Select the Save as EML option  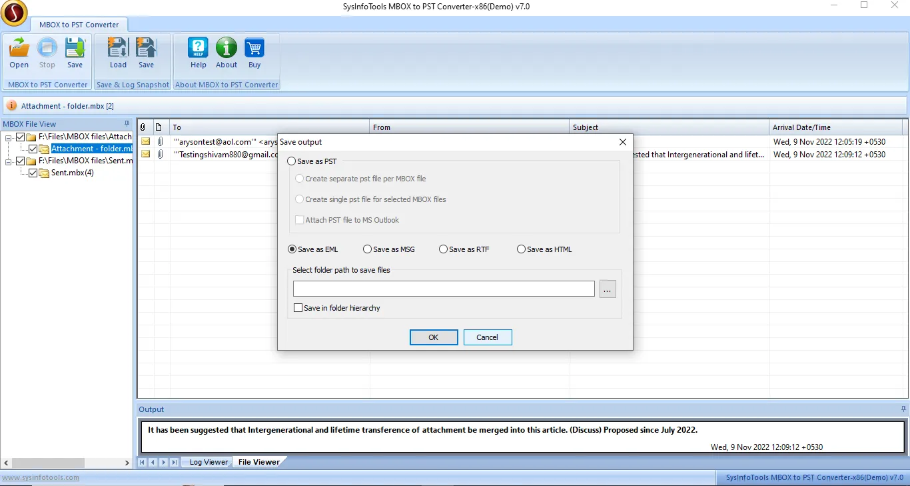[x=292, y=249]
